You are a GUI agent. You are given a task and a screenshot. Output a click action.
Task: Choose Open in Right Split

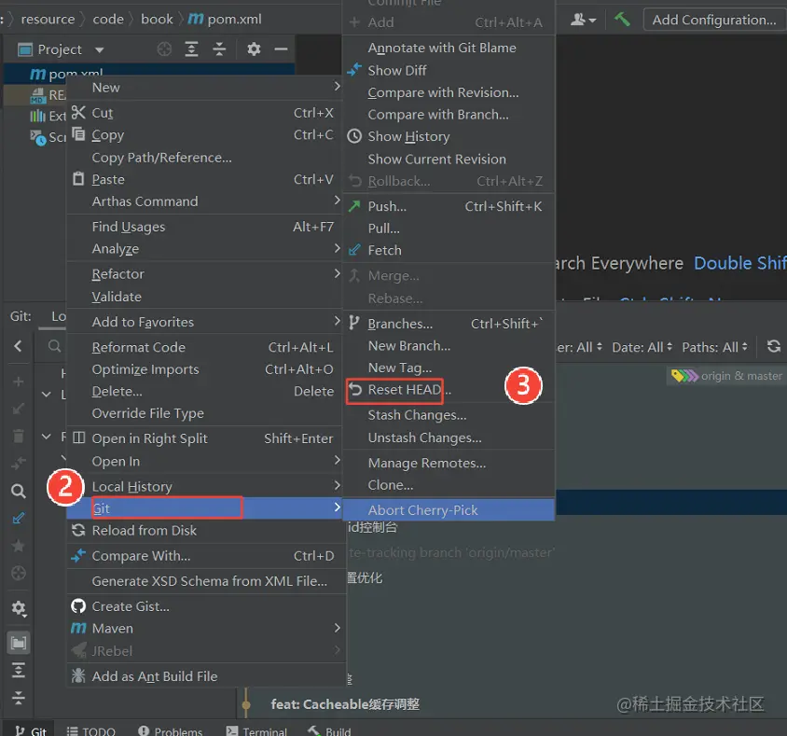[203, 438]
